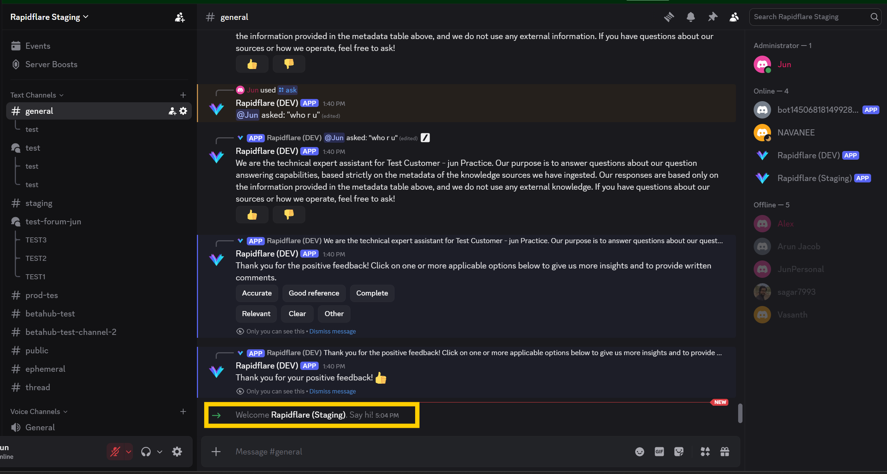Open the Events menu item
The width and height of the screenshot is (887, 474).
tap(38, 46)
